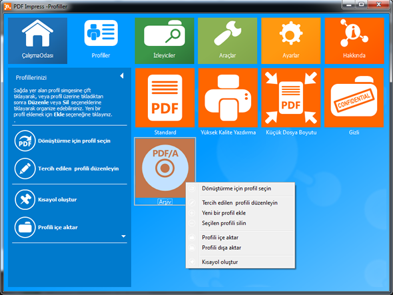Open the İzleyiciler tile

point(165,41)
